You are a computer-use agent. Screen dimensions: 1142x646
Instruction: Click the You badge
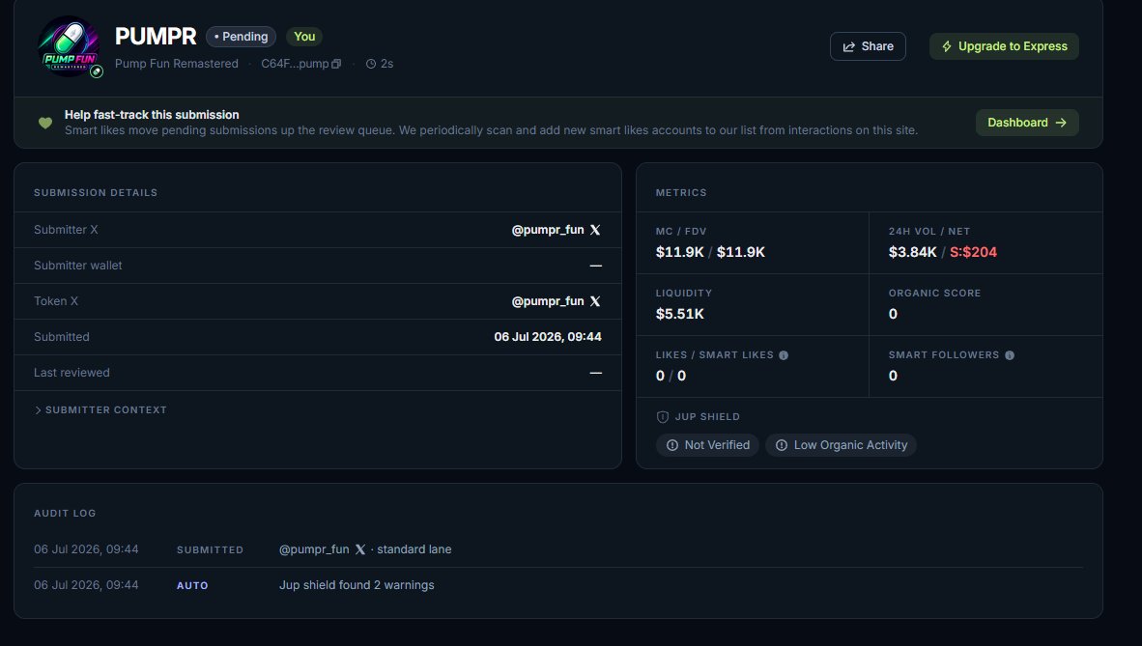point(304,37)
